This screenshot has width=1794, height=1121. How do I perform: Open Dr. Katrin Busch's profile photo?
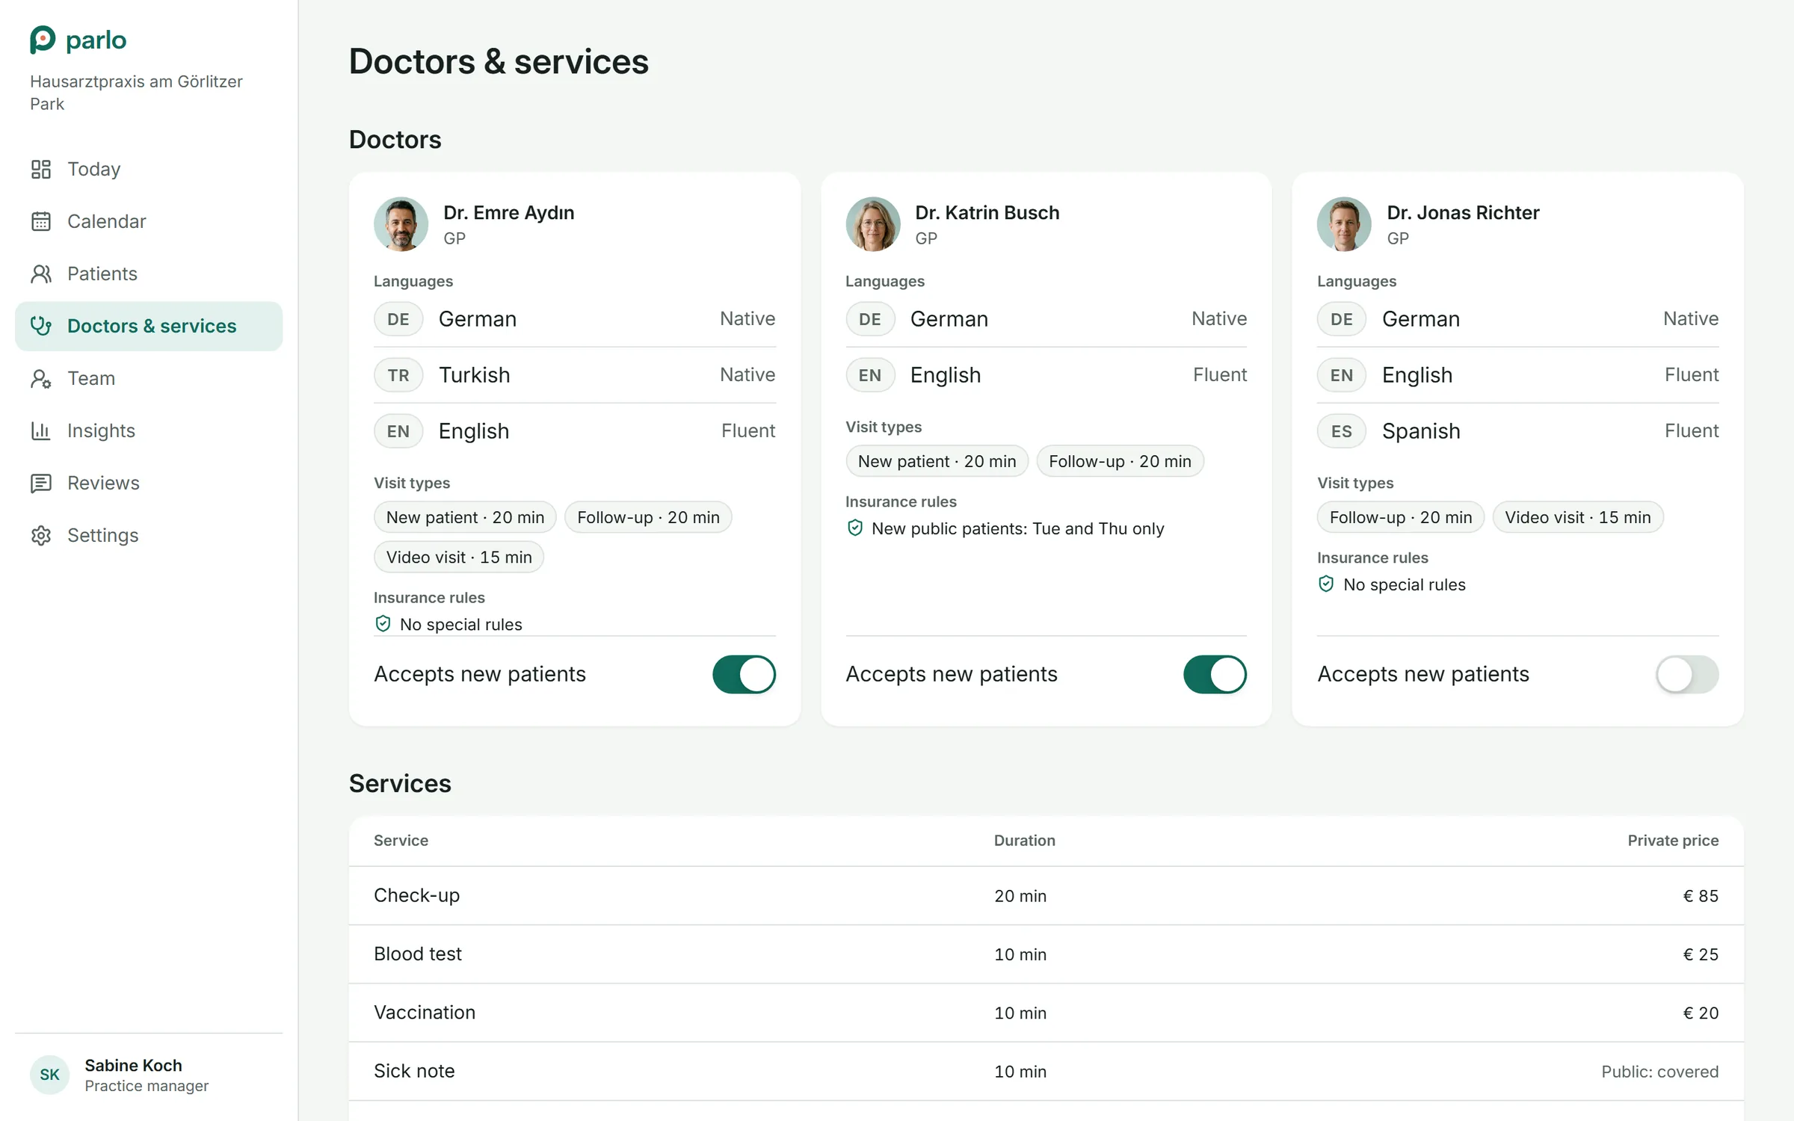coord(872,224)
